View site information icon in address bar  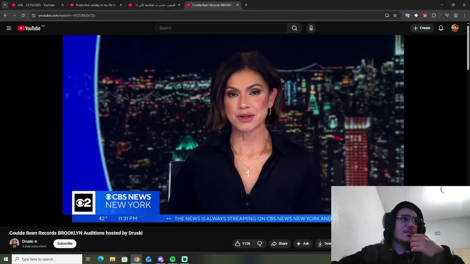click(x=33, y=15)
